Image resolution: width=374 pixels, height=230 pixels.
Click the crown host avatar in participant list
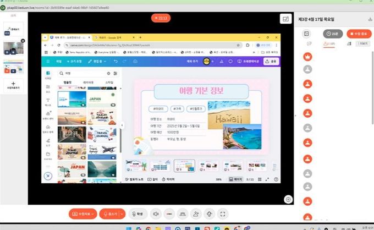tap(307, 56)
